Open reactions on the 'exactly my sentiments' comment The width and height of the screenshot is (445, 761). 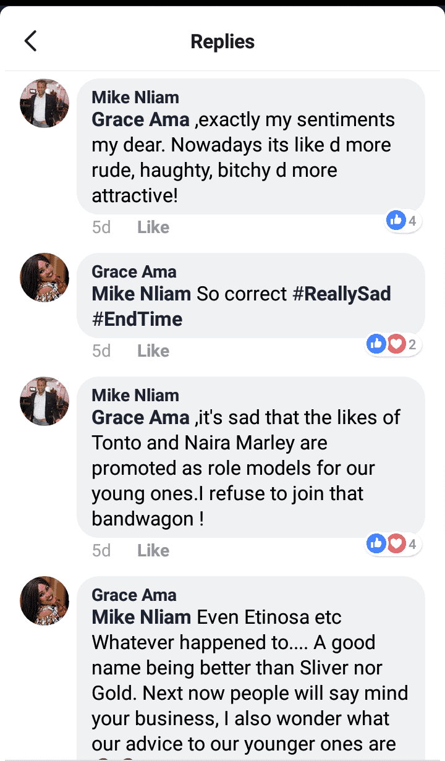point(404,220)
